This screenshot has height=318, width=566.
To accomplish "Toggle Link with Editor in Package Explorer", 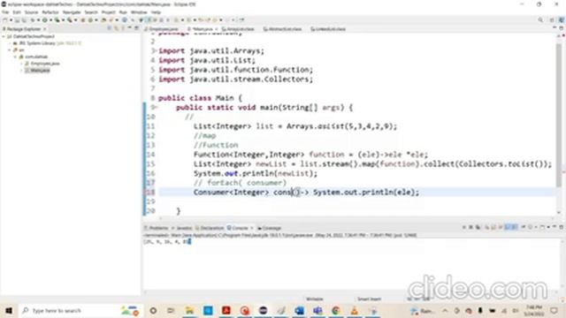I will 116,28.
